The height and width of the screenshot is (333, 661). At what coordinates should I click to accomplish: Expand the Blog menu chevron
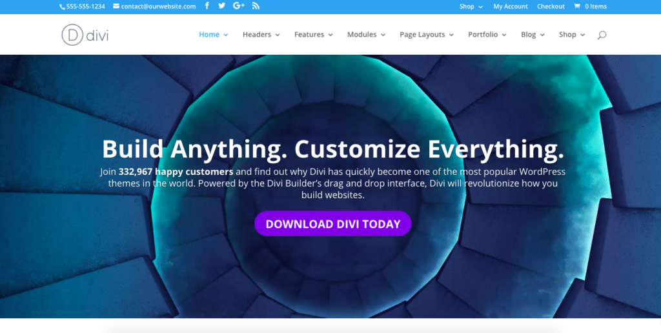point(542,35)
